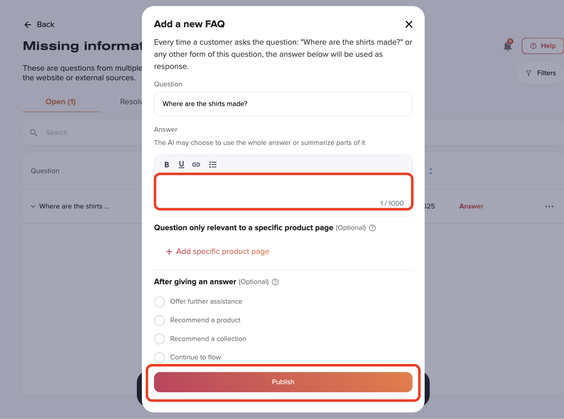Toggle bold formatting in answer editor
Screen dimensions: 564x419
click(x=166, y=165)
